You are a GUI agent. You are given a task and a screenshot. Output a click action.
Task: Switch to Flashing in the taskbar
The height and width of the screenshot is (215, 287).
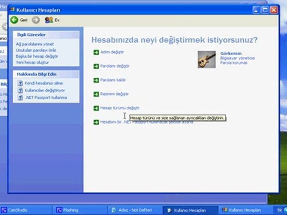click(x=80, y=210)
